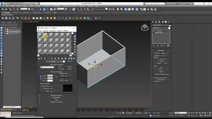Click the Redo arrow in main toolbar
212x119 pixels.
[x=6, y=9]
